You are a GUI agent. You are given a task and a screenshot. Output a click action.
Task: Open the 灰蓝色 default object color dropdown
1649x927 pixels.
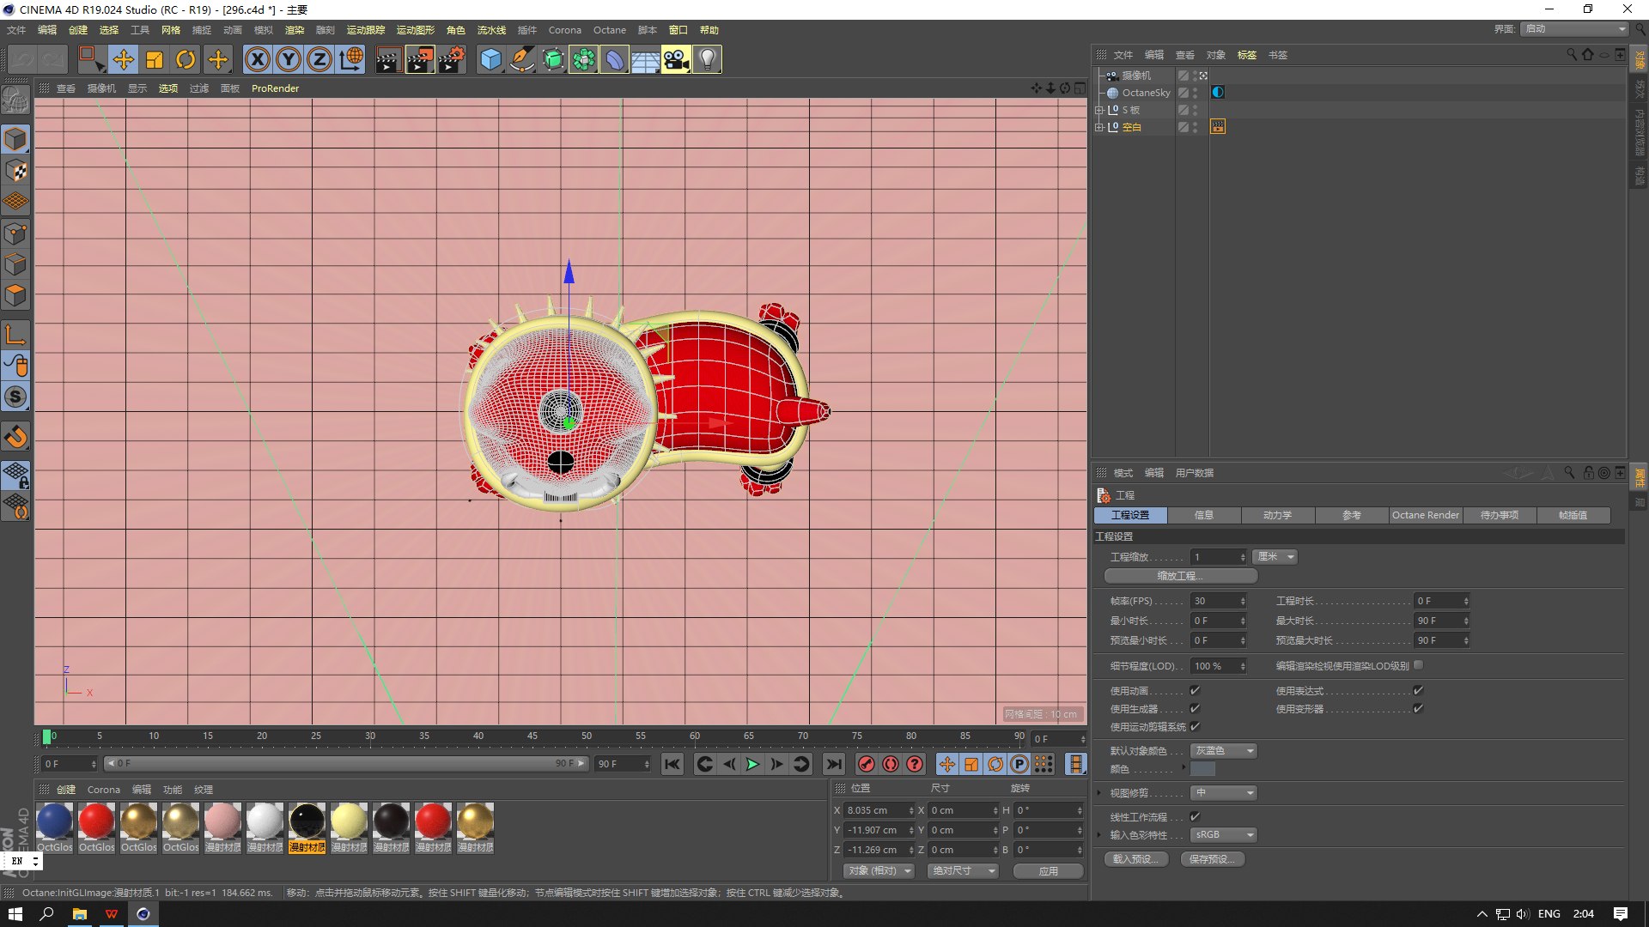pyautogui.click(x=1224, y=751)
